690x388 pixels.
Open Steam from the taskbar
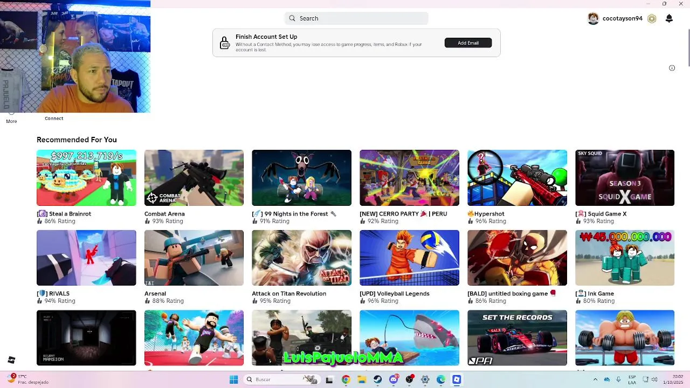coord(377,380)
